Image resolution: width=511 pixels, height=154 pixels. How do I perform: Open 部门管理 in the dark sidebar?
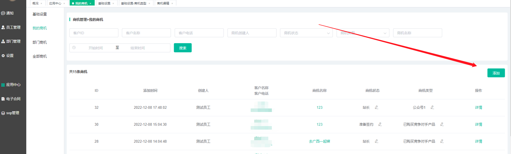point(11,41)
